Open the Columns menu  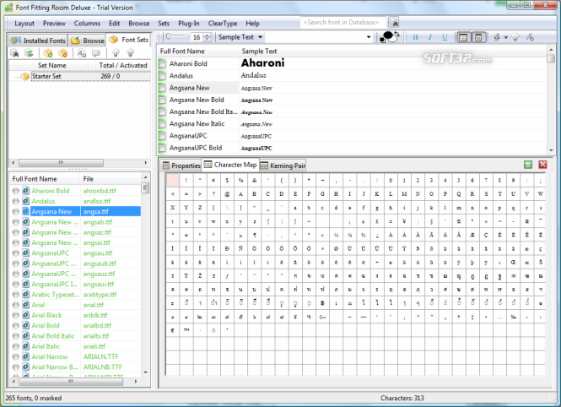pyautogui.click(x=87, y=24)
